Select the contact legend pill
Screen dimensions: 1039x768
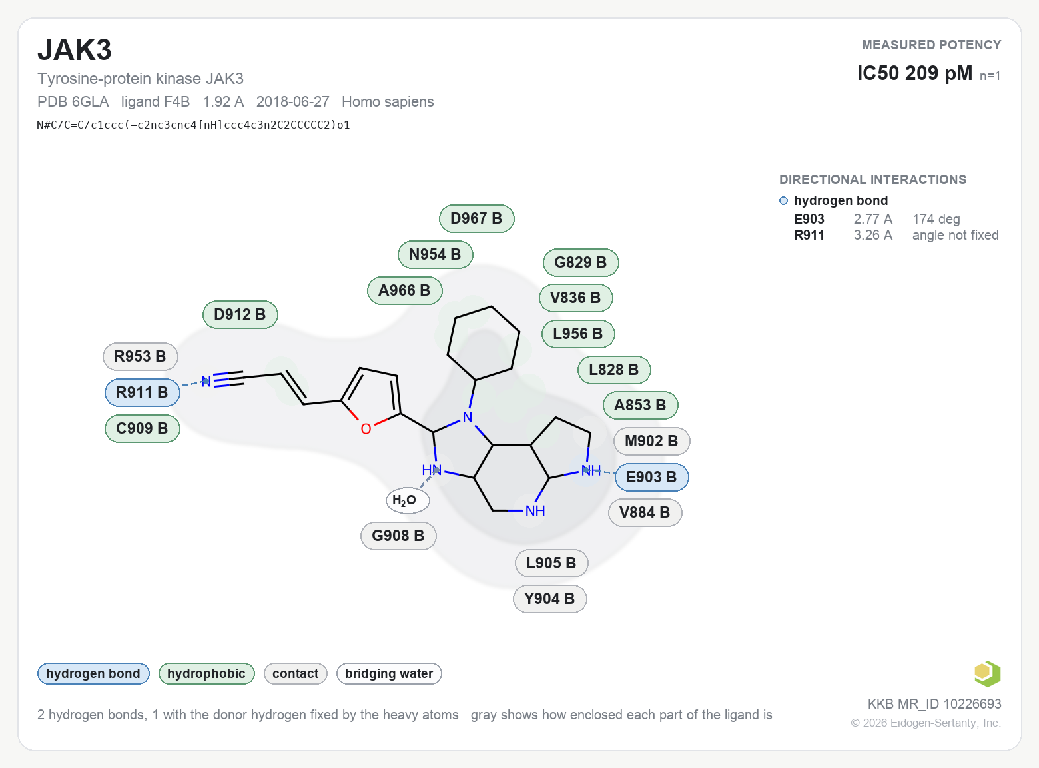(x=296, y=673)
